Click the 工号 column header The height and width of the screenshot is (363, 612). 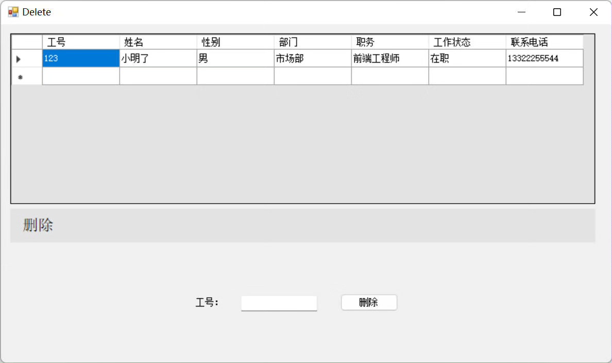click(81, 42)
